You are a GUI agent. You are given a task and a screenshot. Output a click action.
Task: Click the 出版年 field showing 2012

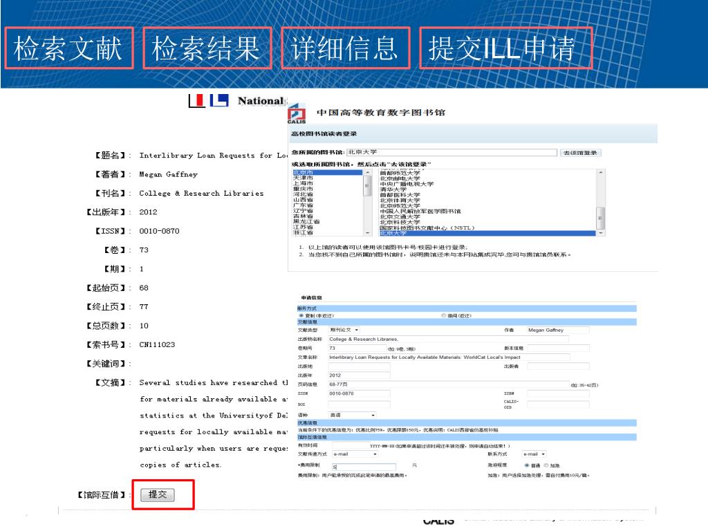(359, 375)
